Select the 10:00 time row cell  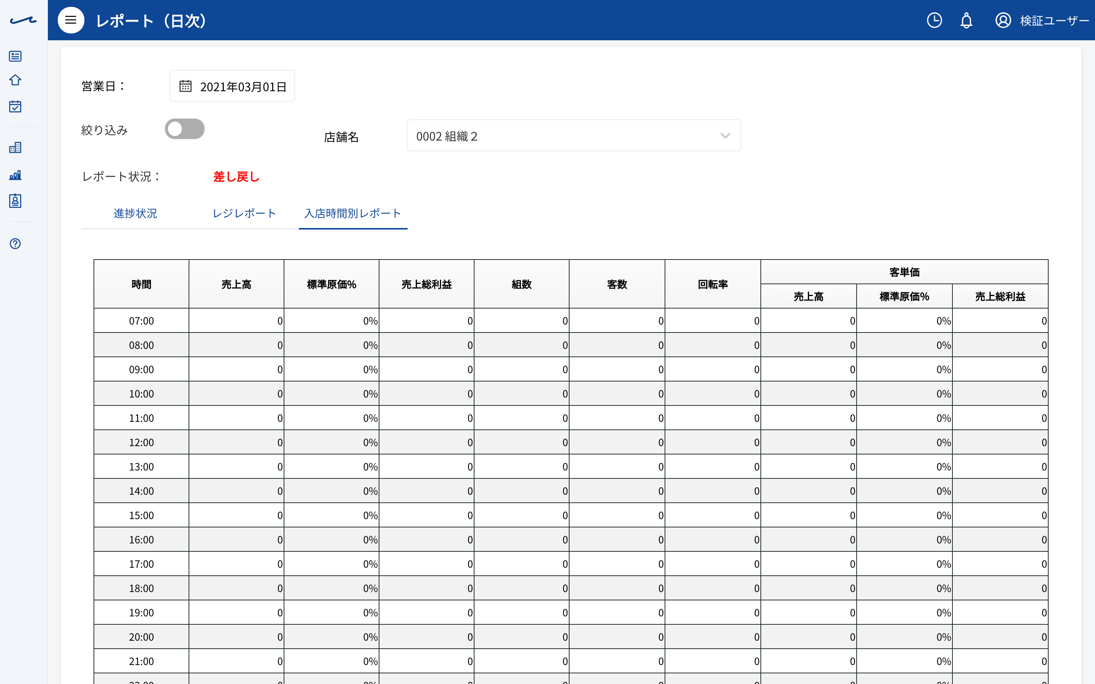point(141,394)
